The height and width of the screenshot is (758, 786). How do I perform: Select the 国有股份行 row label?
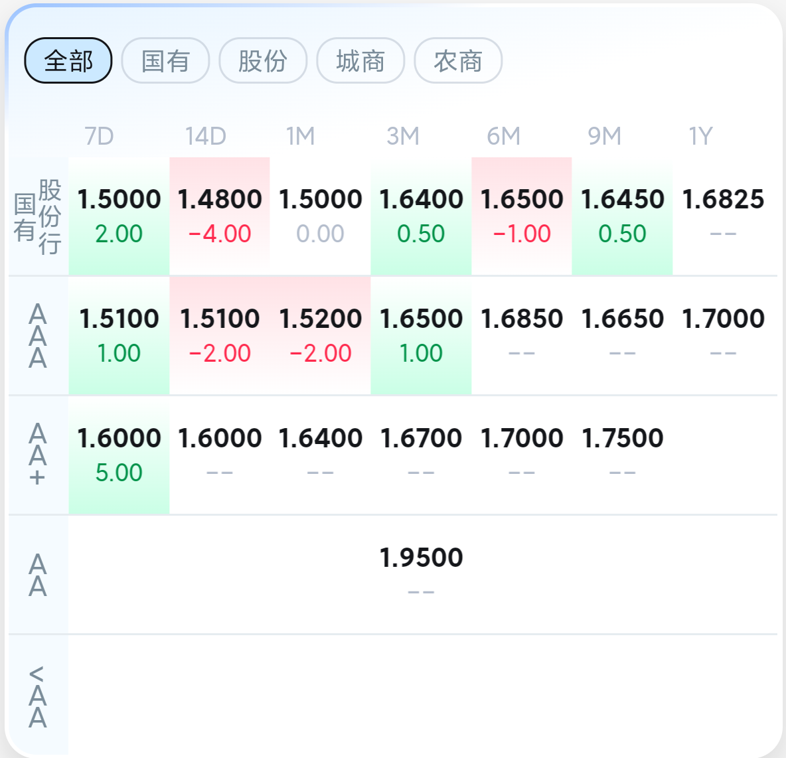(x=38, y=216)
